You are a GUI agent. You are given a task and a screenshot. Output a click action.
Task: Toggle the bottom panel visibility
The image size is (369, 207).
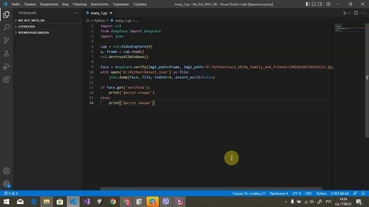tap(314, 4)
